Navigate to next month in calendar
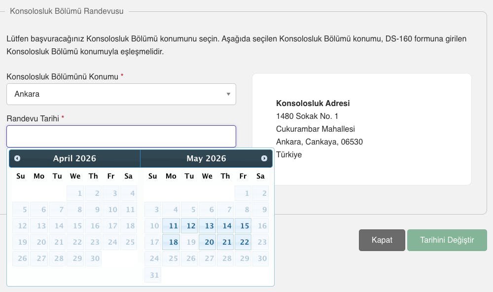 [x=265, y=158]
